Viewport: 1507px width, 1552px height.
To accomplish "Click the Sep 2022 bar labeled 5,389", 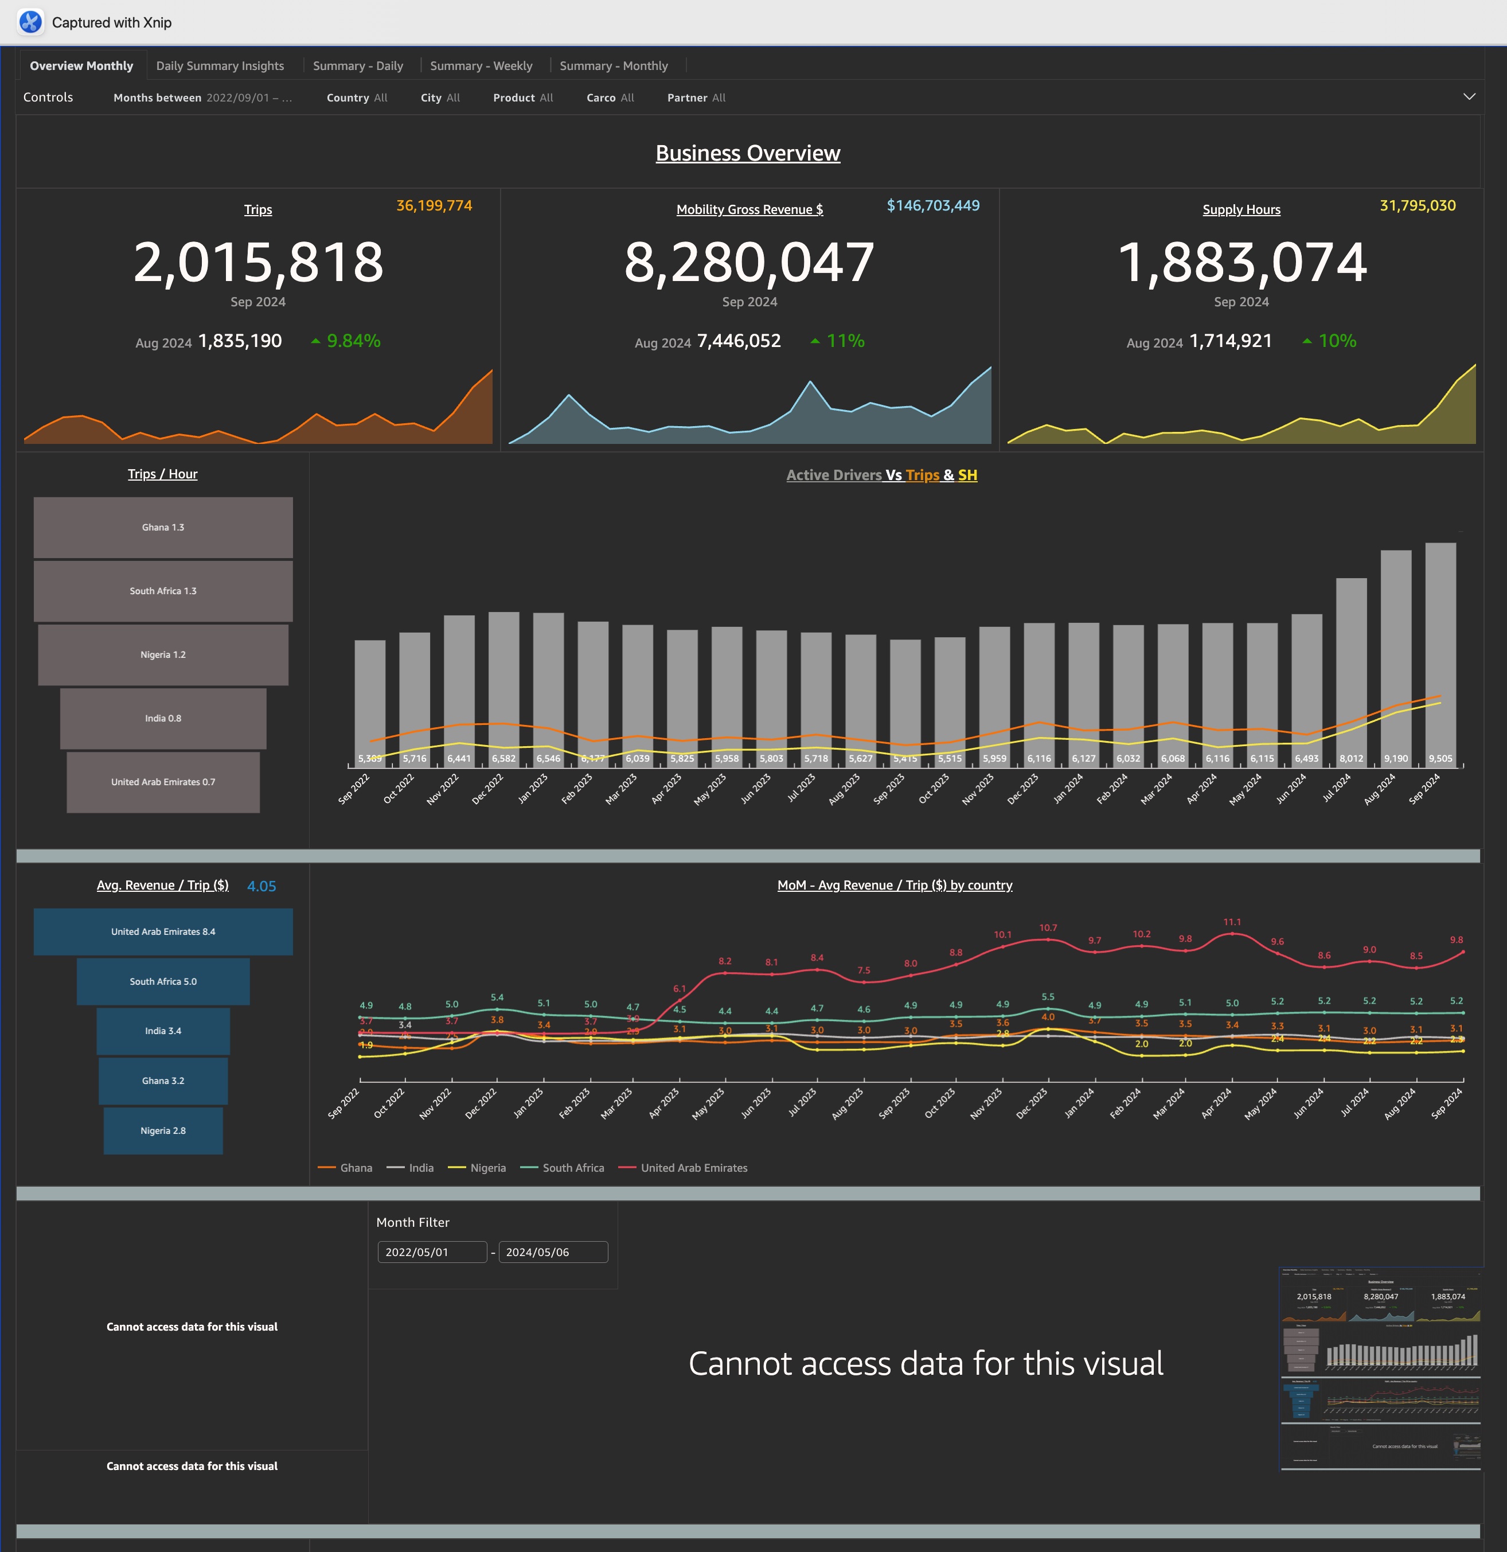I will (x=370, y=703).
